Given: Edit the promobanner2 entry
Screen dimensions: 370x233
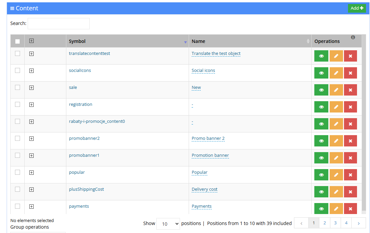Looking at the screenshot, I should (336, 141).
